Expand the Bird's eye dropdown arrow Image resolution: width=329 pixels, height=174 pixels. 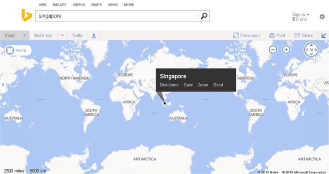[x=62, y=35]
